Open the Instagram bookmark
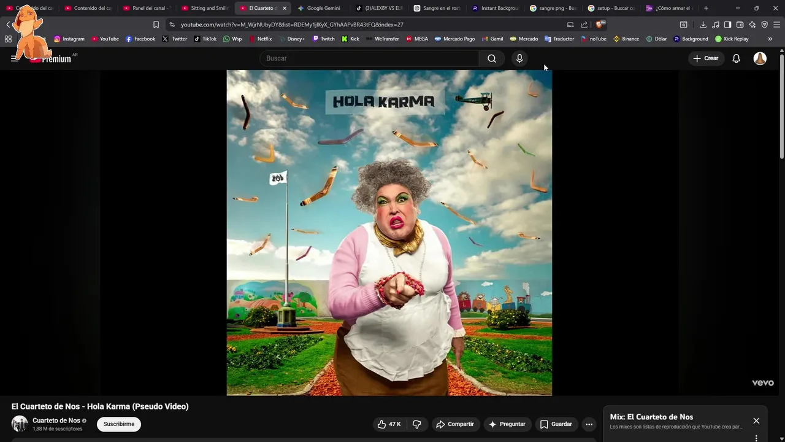This screenshot has height=442, width=785. tap(69, 39)
